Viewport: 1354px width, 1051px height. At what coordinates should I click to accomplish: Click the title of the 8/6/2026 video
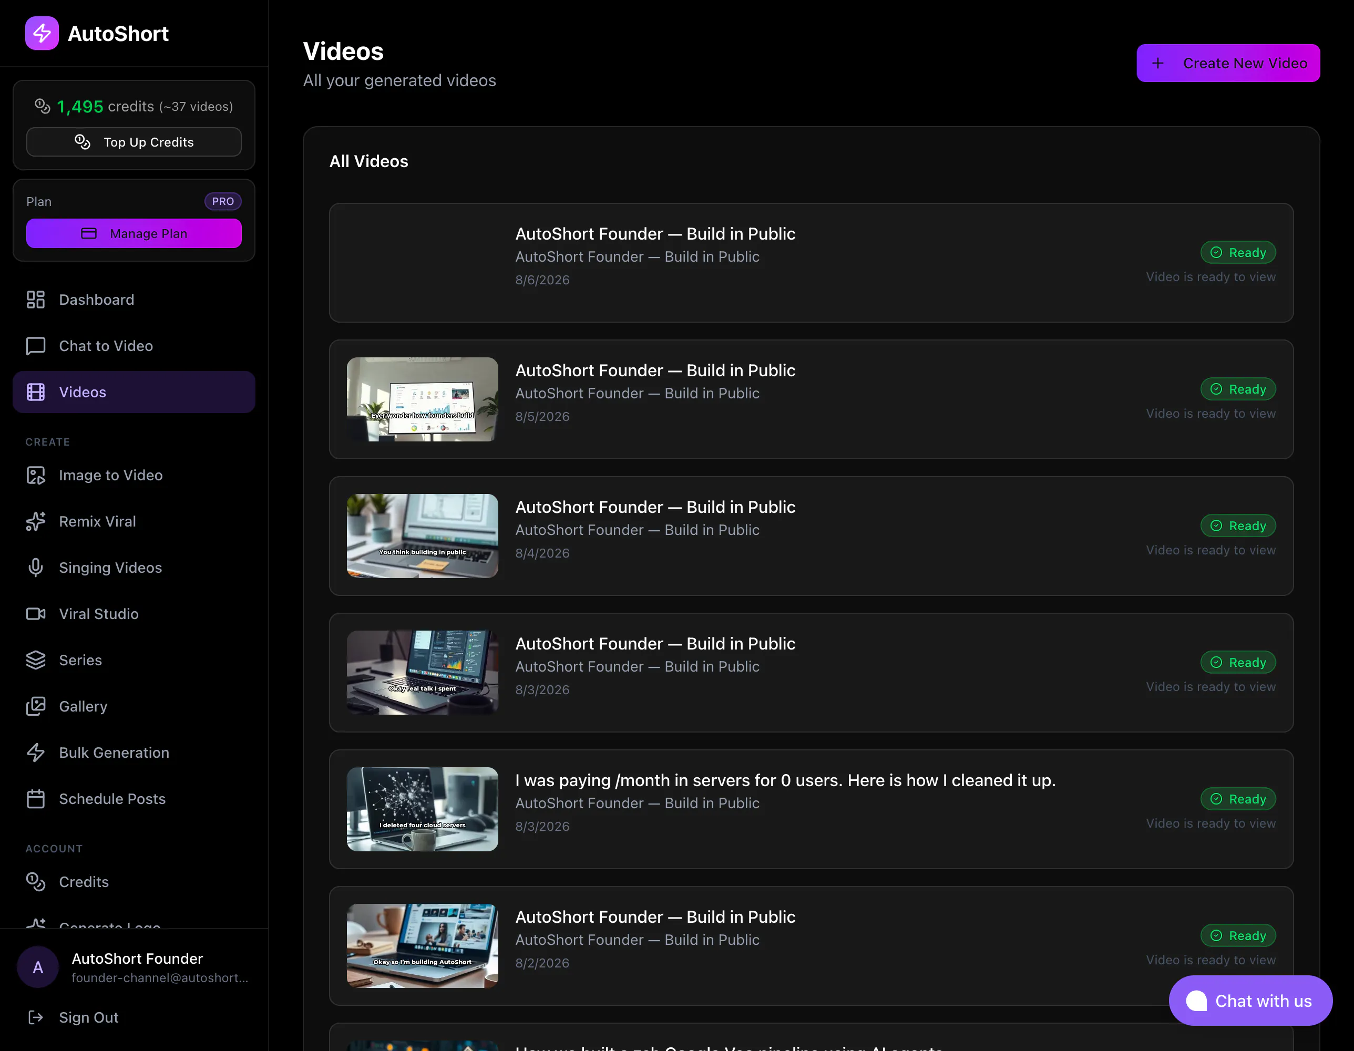pos(655,234)
